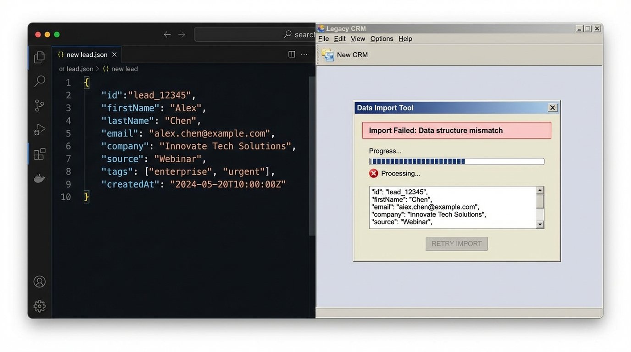Open the Manage gear icon
631x352 pixels.
[39, 306]
